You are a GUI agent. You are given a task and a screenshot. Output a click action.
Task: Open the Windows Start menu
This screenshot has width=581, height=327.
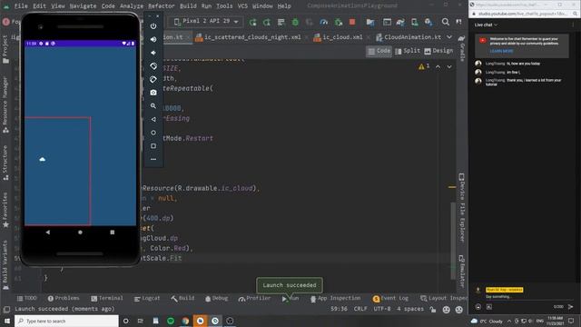click(x=6, y=321)
